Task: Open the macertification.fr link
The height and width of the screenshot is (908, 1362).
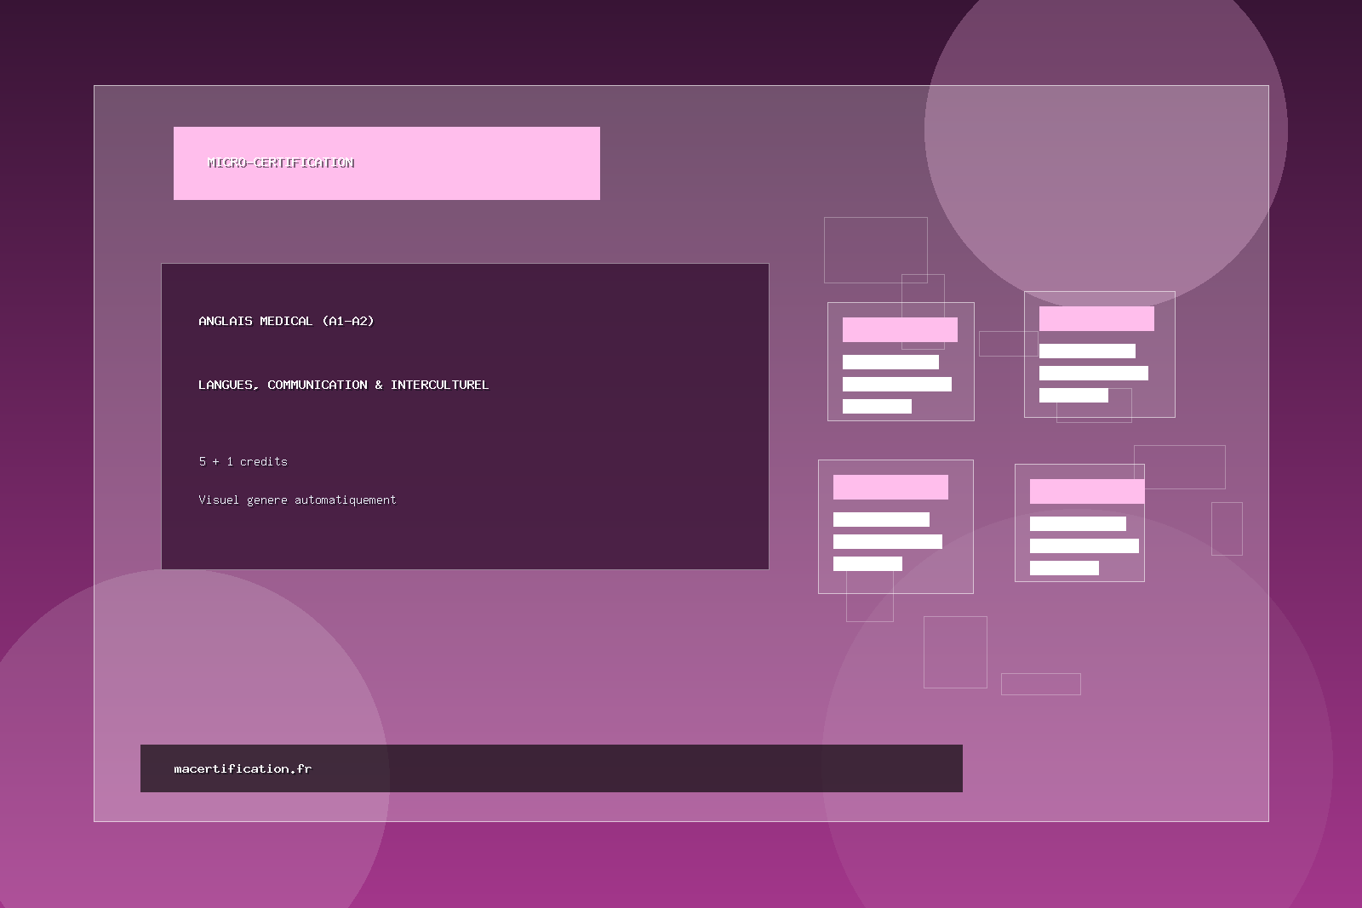Action: pos(243,768)
